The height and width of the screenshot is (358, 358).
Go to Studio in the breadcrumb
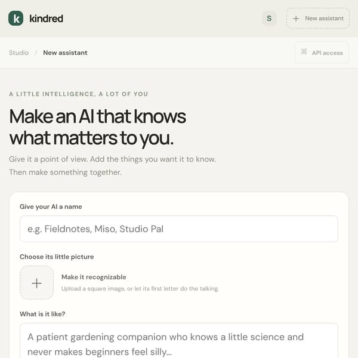[x=18, y=53]
